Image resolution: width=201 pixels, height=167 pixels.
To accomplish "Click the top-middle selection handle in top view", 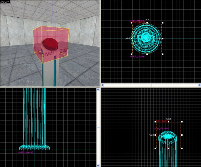I will pyautogui.click(x=147, y=23).
